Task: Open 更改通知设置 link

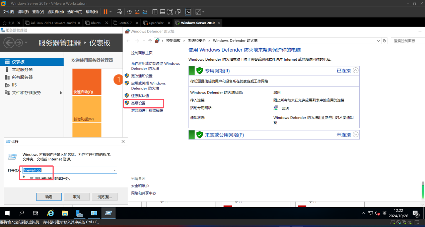Action: (142, 76)
